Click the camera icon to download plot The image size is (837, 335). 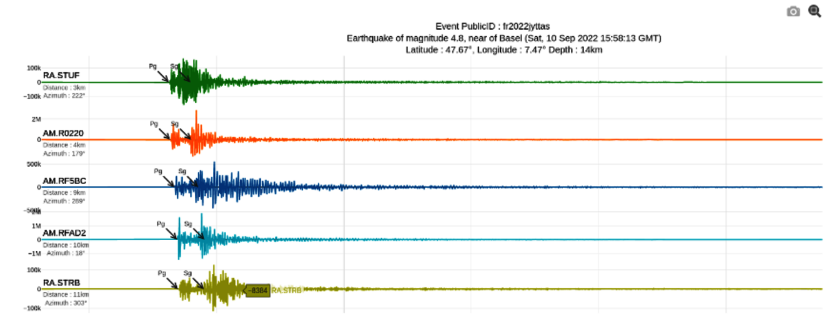793,11
